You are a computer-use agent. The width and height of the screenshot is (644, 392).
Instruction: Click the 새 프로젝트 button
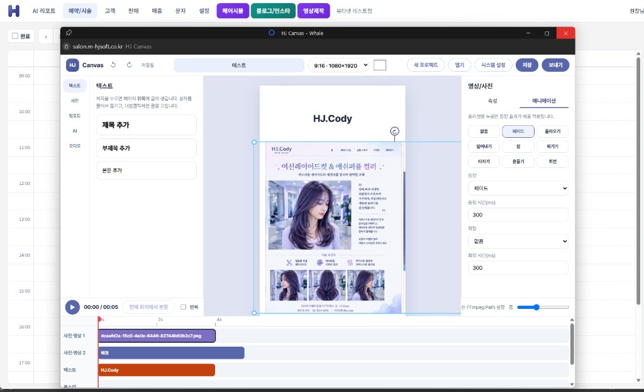pyautogui.click(x=426, y=65)
